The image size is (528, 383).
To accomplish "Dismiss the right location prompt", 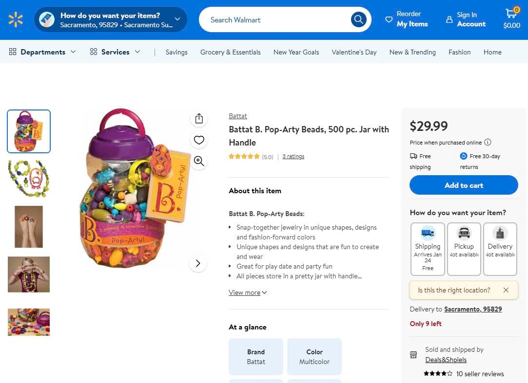I will [x=506, y=290].
